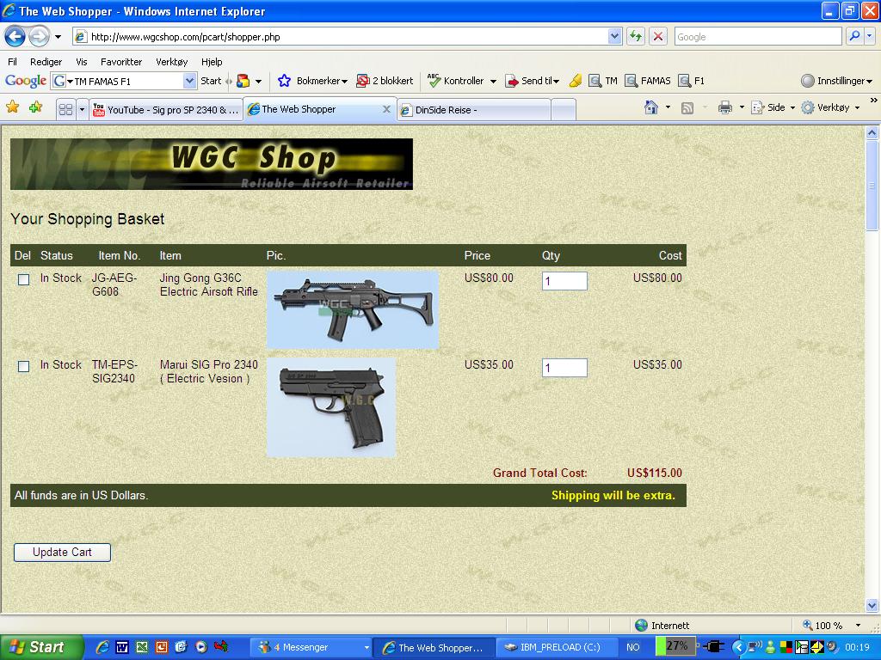
Task: Find the word F1 with toolbar button
Action: pyautogui.click(x=691, y=81)
